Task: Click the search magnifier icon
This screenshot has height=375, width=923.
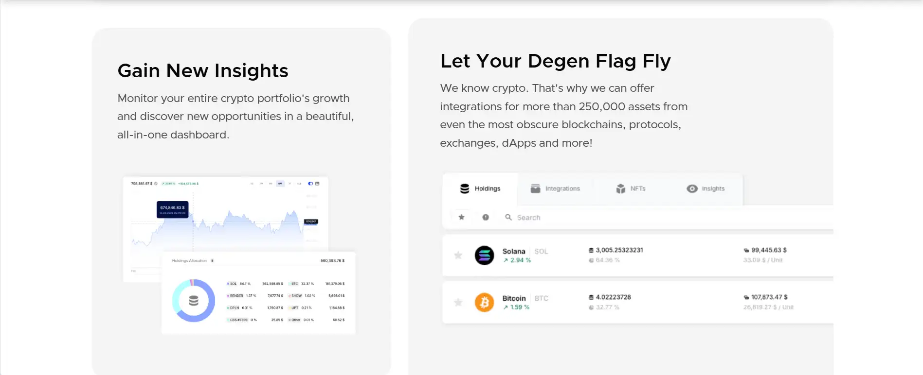Action: tap(508, 217)
